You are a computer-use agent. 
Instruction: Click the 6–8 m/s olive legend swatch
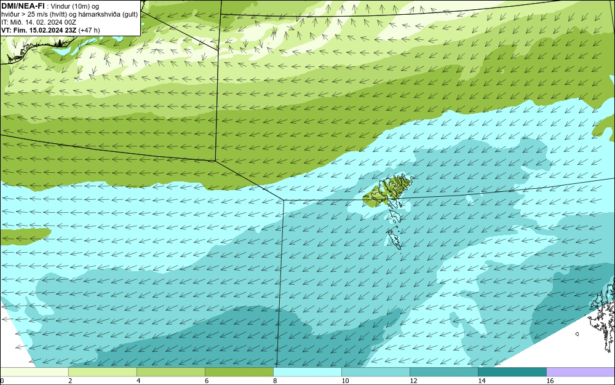tap(239, 371)
